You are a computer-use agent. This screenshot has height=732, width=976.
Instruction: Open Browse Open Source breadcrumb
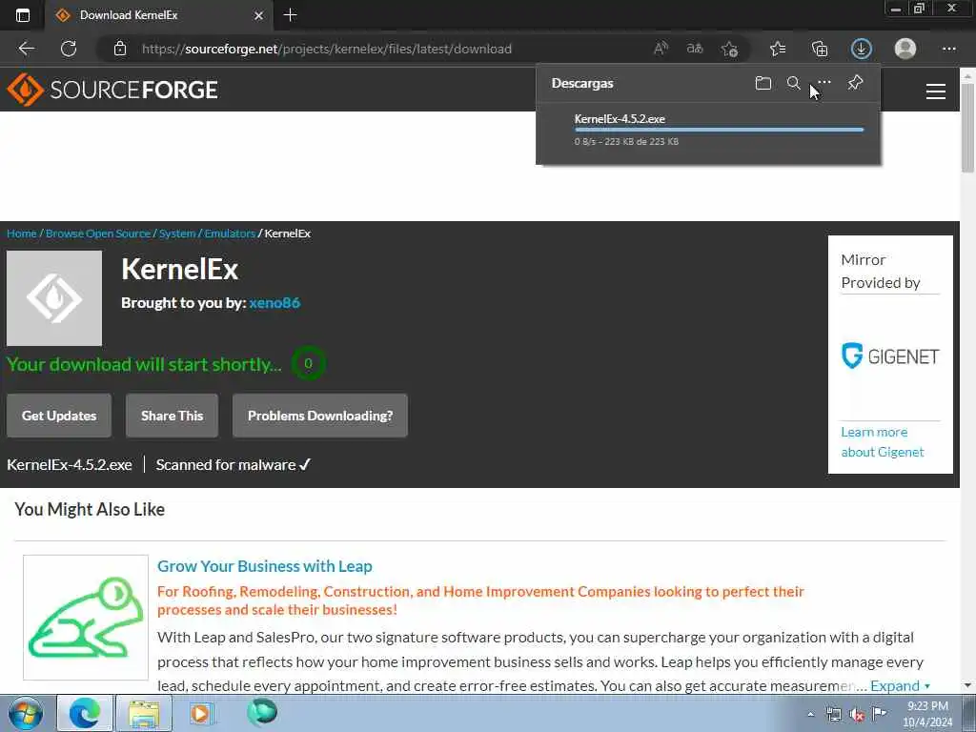(98, 234)
